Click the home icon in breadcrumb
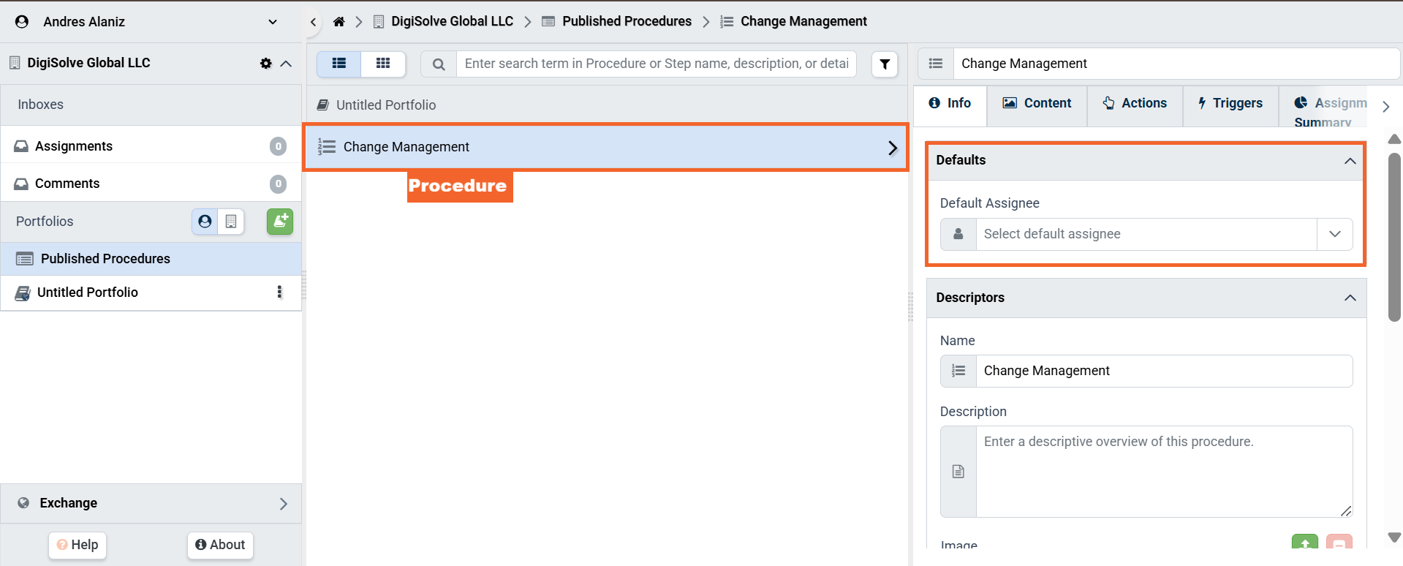 pos(339,22)
